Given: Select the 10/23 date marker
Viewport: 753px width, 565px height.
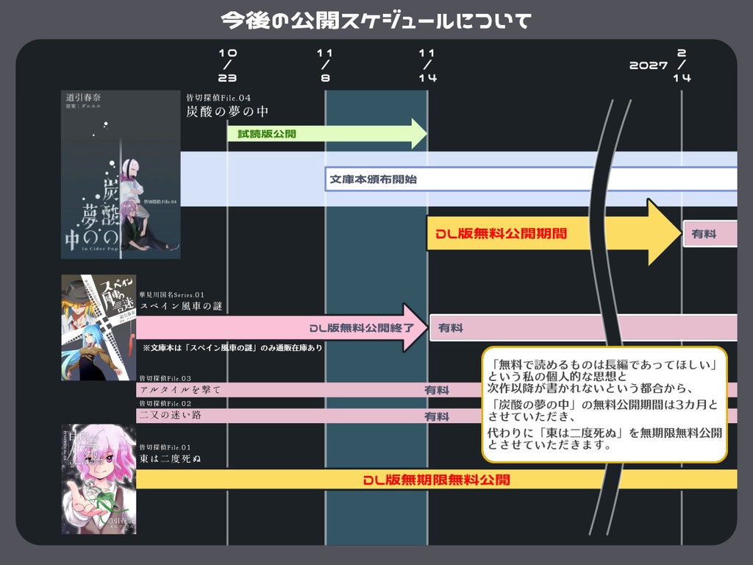Looking at the screenshot, I should tap(228, 65).
